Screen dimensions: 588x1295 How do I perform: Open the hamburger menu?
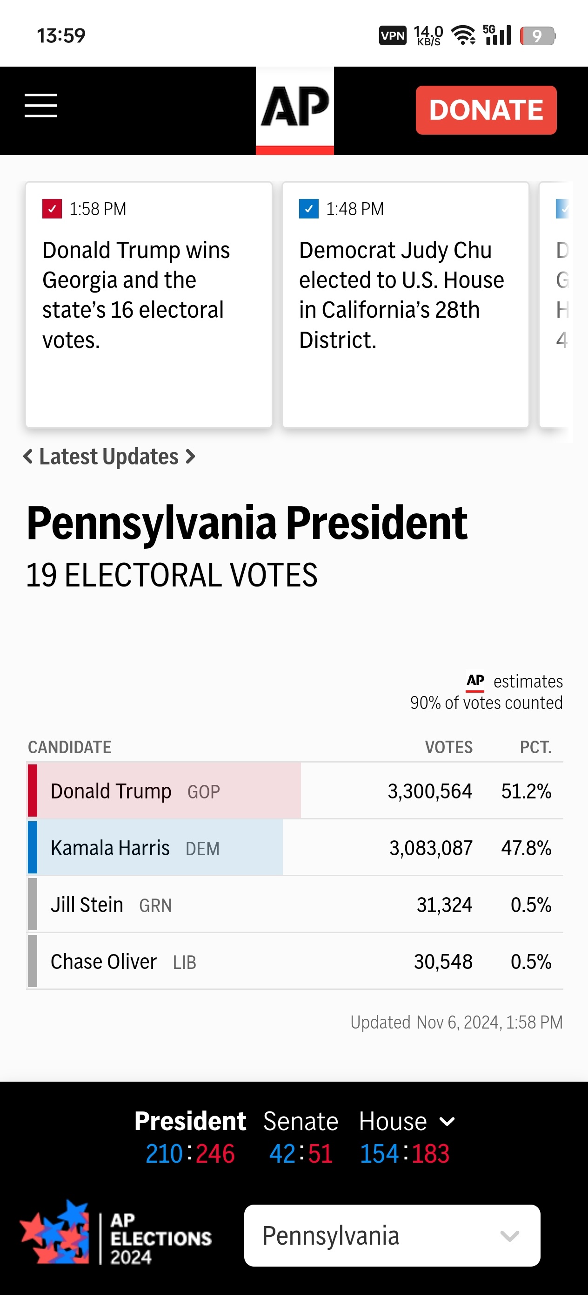[x=40, y=106]
